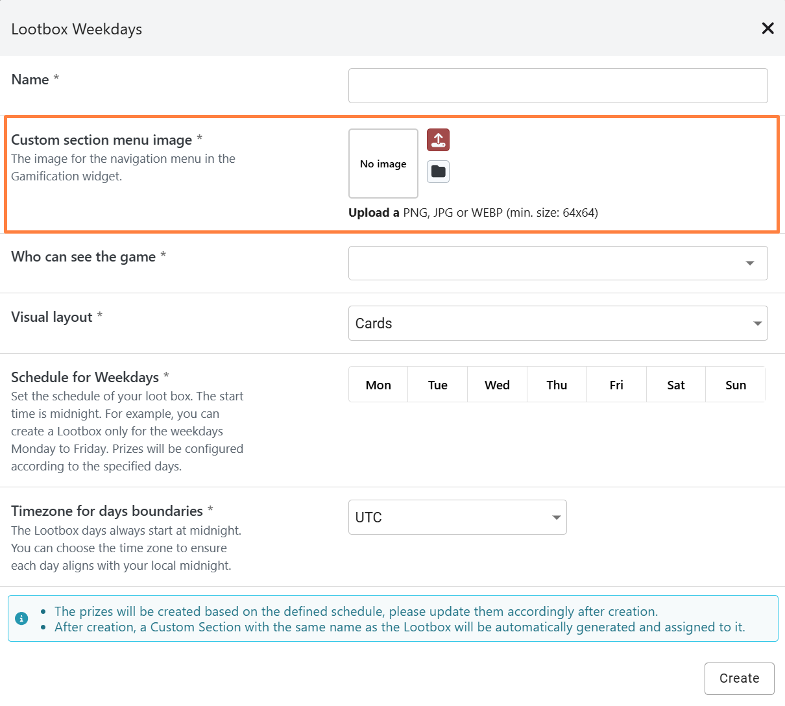Open the image library folder icon
785x706 pixels.
click(x=438, y=172)
